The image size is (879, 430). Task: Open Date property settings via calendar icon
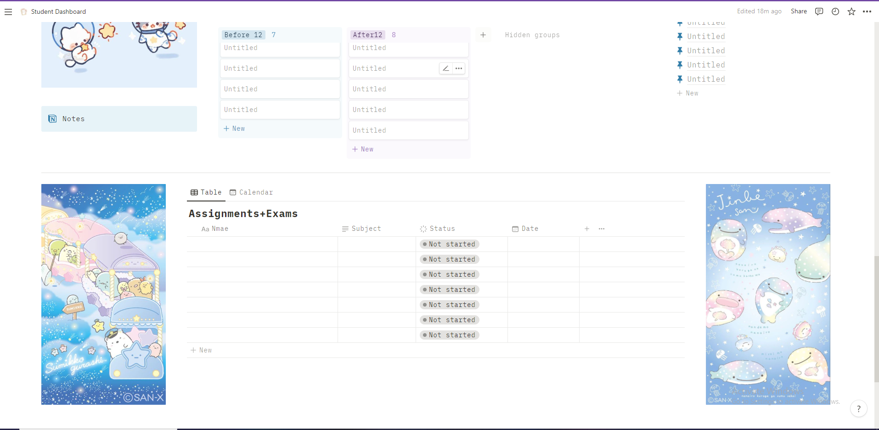515,229
